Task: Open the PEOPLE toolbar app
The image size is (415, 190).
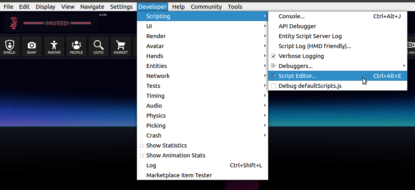Action: tap(76, 47)
